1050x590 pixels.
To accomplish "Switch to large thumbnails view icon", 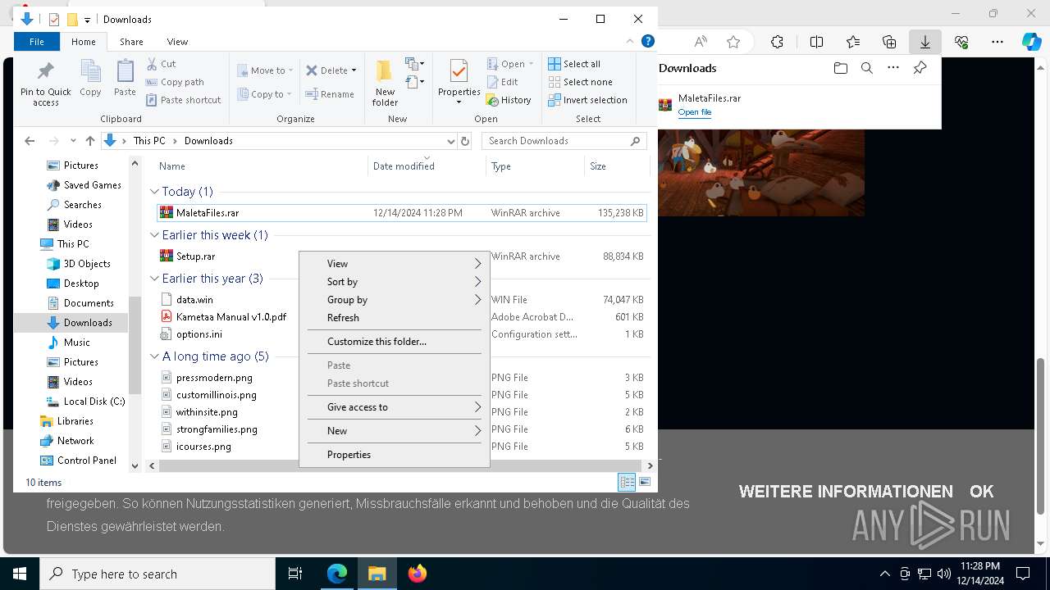I will pos(645,482).
